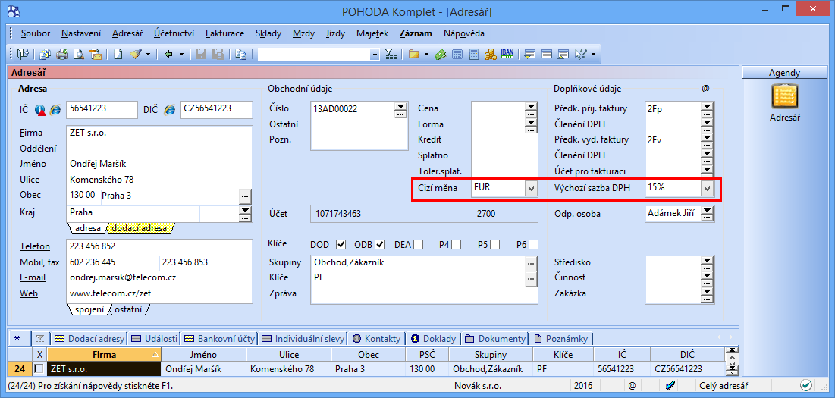
Task: Open the Účetnictví menu
Action: (174, 33)
